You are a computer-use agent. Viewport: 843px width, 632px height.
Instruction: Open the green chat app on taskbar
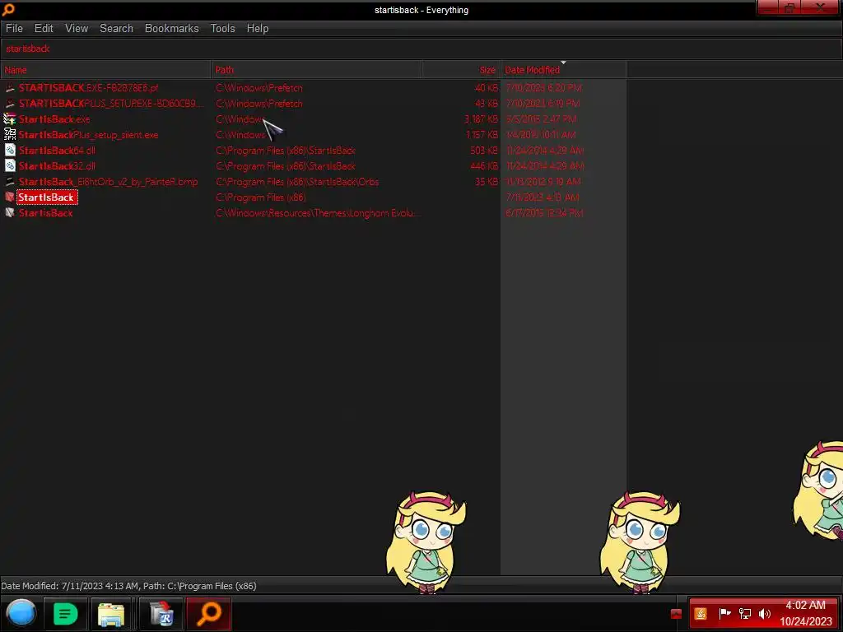point(65,613)
